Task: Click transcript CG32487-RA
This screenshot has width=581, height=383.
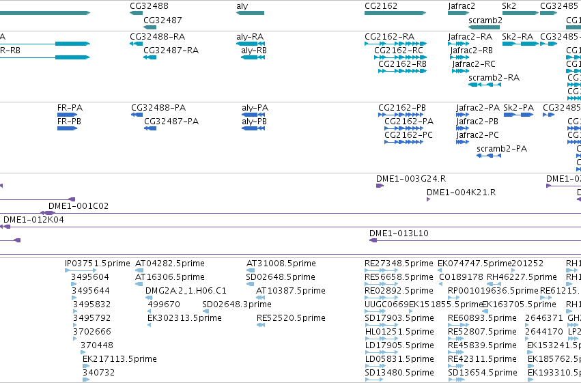Action: point(171,51)
